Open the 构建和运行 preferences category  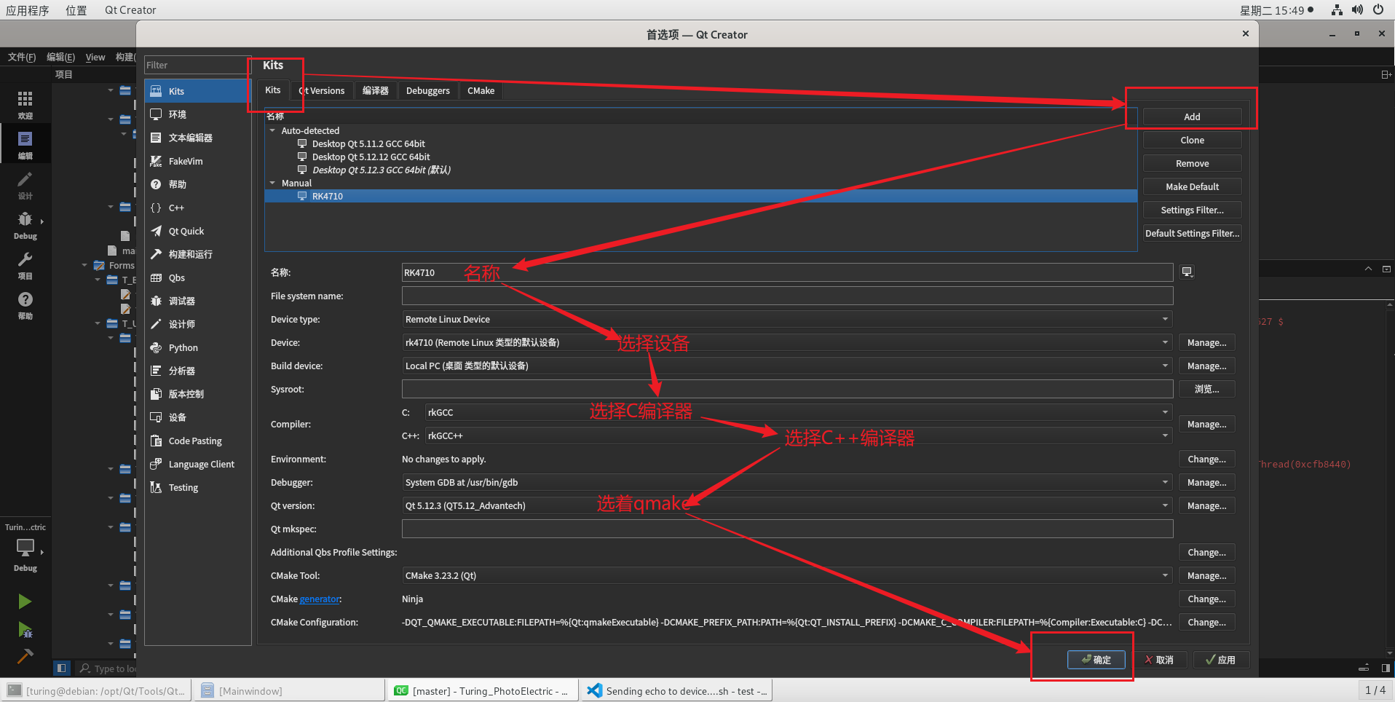click(197, 254)
